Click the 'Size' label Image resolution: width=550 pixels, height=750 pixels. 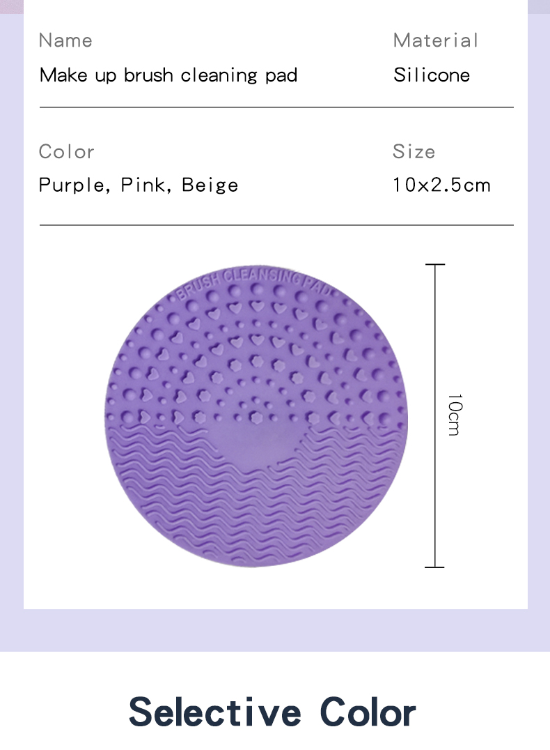coord(414,152)
